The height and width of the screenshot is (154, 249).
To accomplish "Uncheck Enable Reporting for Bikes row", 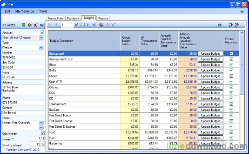I will [231, 65].
